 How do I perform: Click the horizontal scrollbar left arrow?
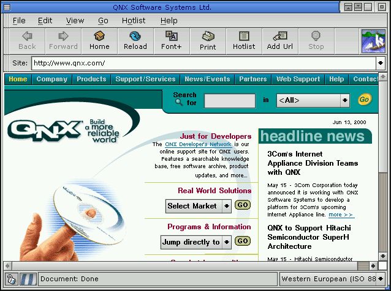pyautogui.click(x=8, y=266)
